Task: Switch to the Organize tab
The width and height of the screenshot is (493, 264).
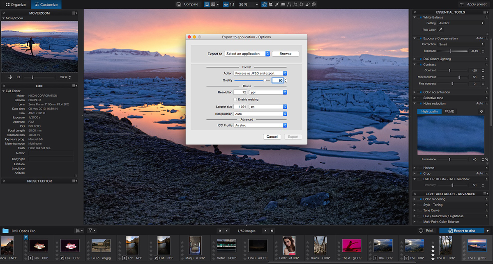Action: coord(16,5)
